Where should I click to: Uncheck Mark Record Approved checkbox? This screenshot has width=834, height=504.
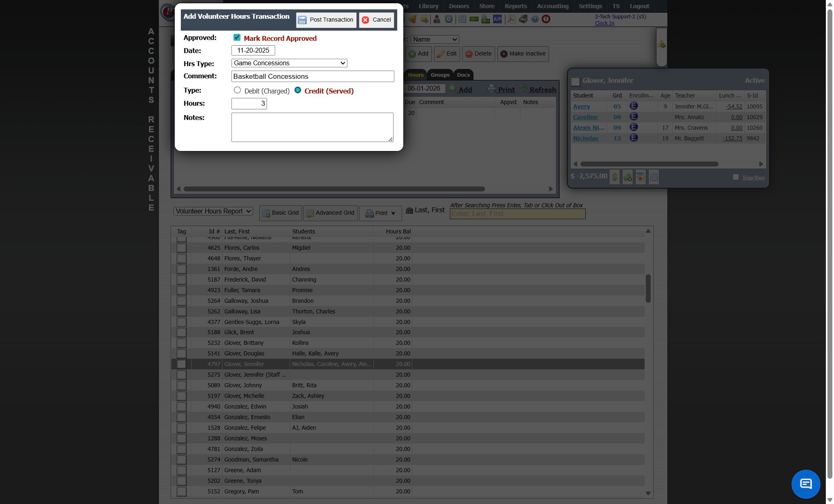click(x=237, y=38)
